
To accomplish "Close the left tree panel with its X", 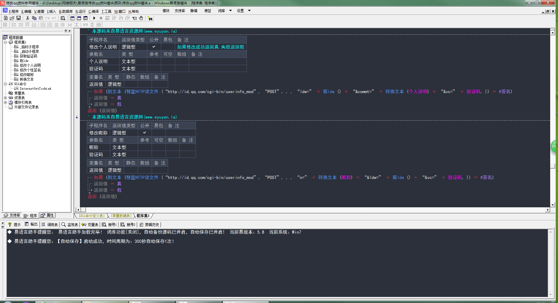I will pyautogui.click(x=69, y=31).
